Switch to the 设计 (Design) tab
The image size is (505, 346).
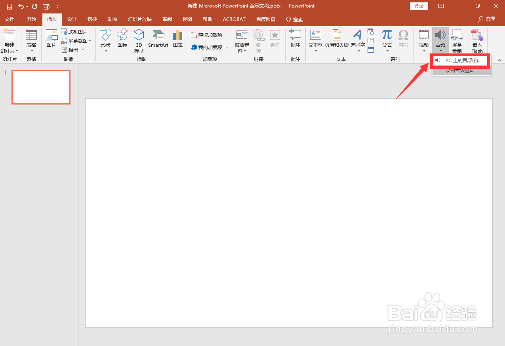[x=72, y=19]
